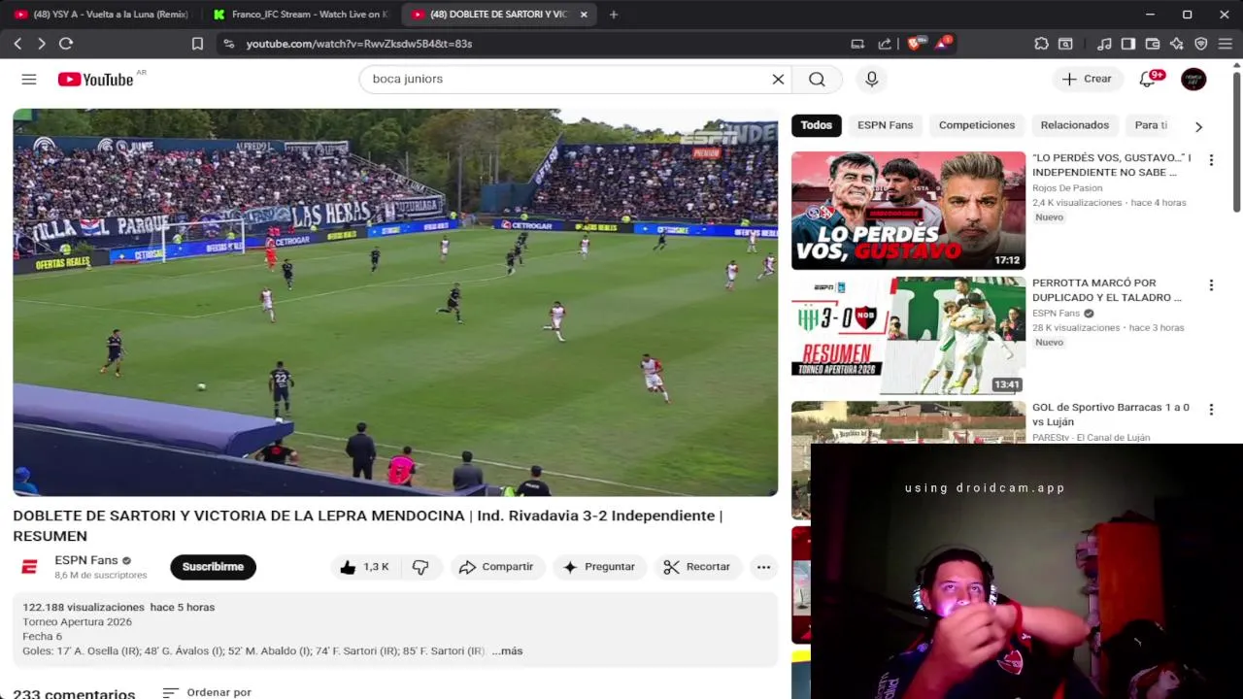Click the search magnifier button
The image size is (1243, 699).
(x=817, y=80)
